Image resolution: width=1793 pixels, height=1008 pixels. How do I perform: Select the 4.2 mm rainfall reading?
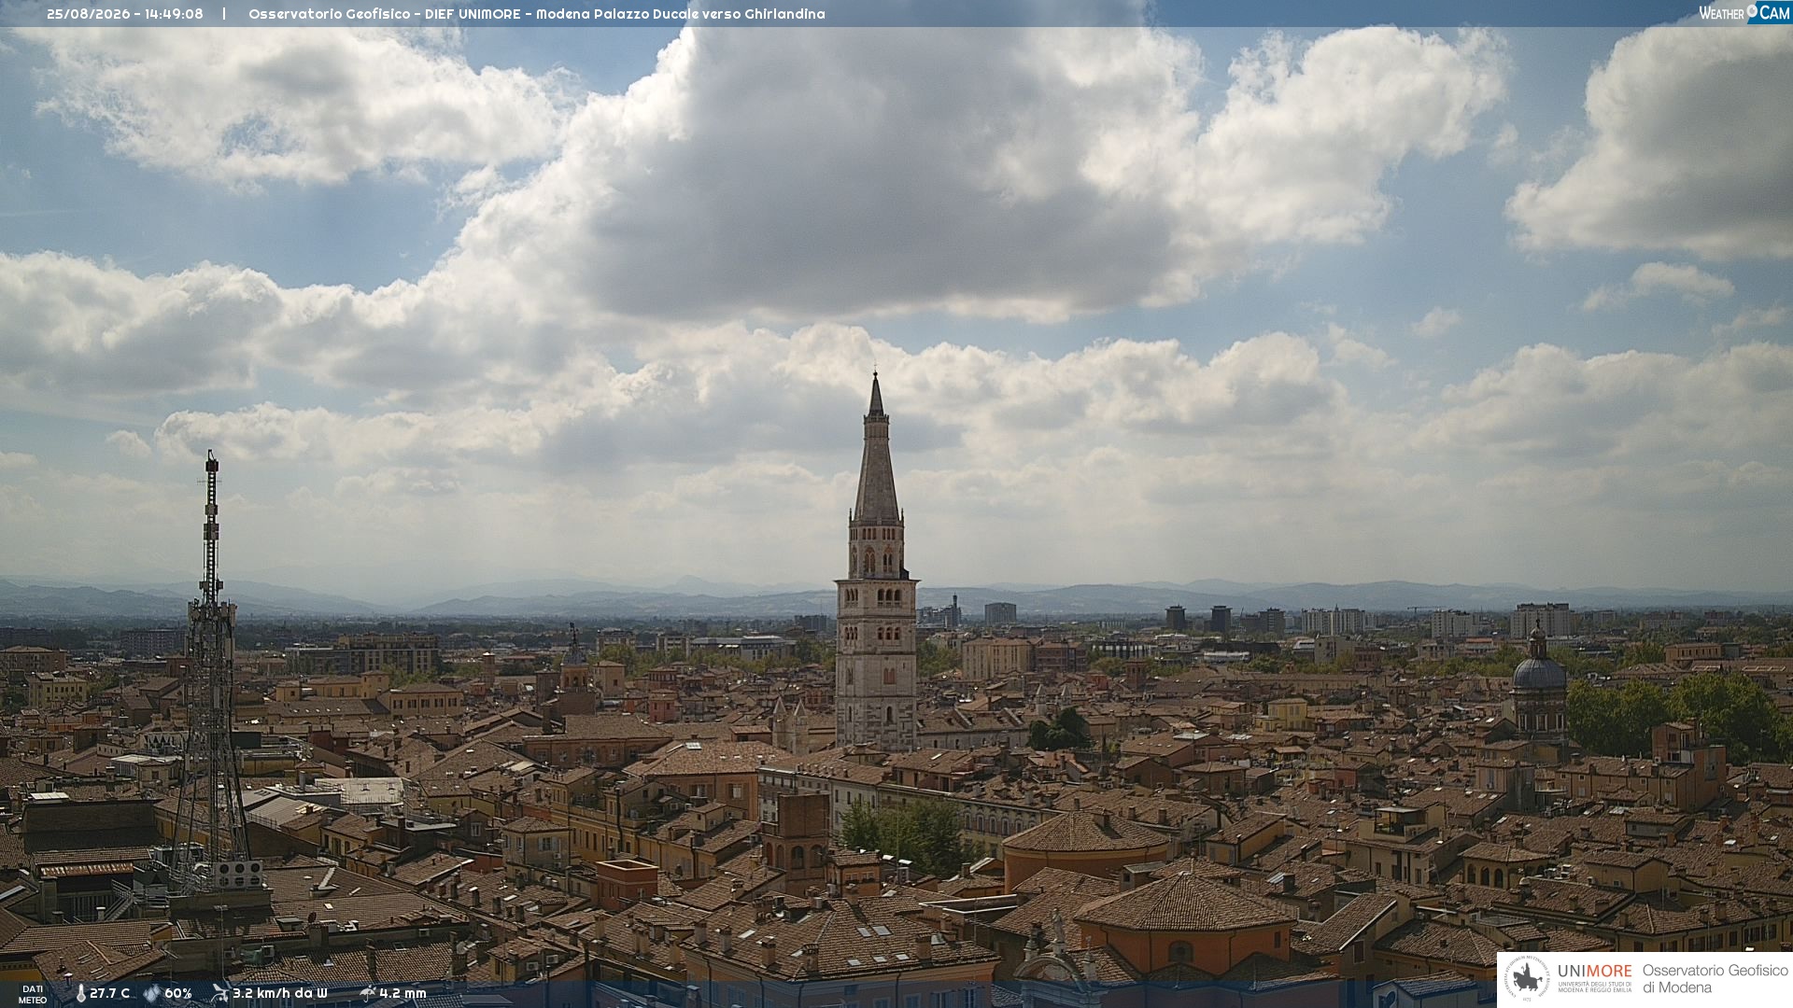click(402, 994)
